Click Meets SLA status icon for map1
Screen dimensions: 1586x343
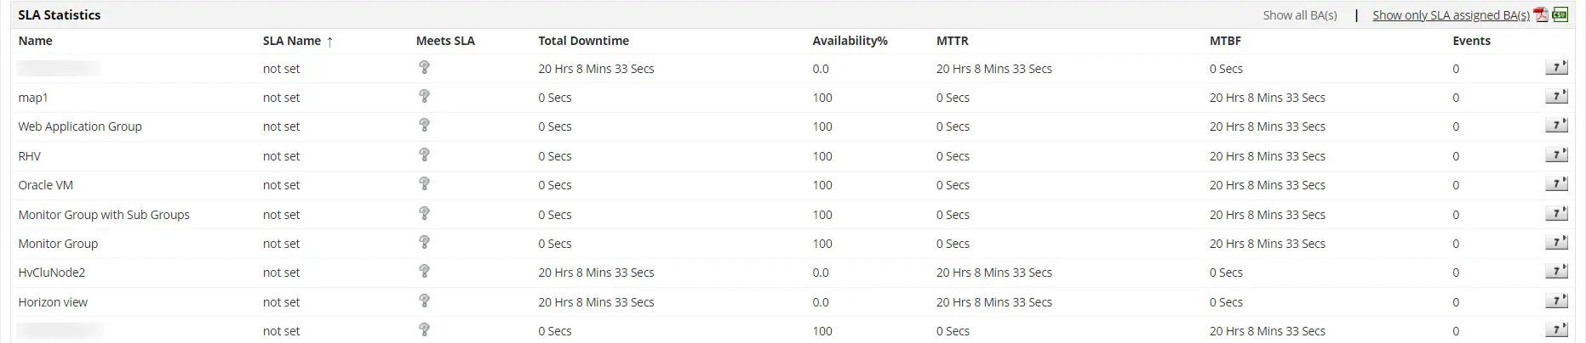point(424,97)
